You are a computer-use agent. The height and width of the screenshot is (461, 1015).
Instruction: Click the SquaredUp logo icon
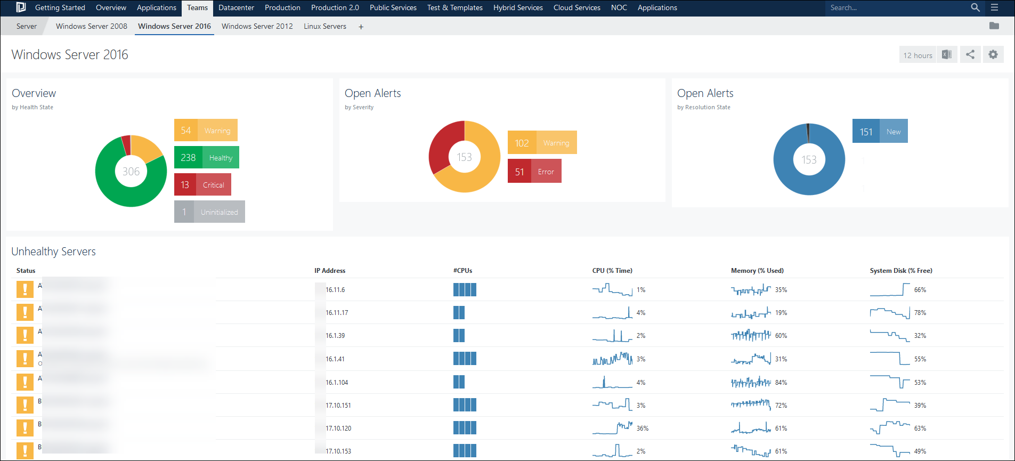click(21, 7)
